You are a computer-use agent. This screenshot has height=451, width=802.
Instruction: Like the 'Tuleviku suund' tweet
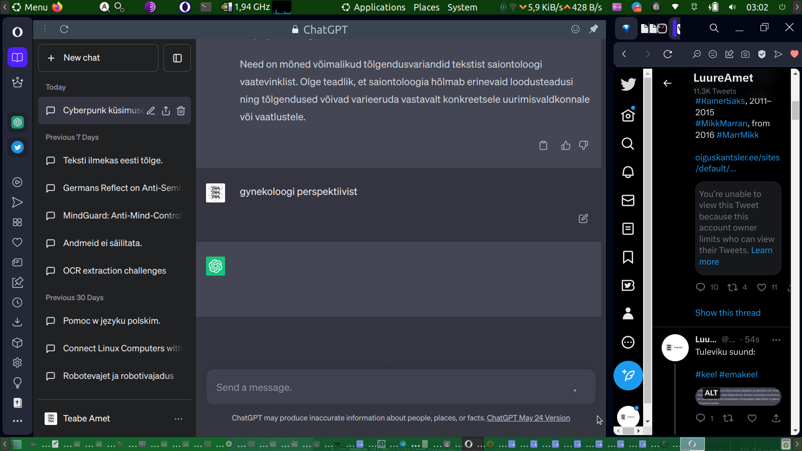pos(752,418)
